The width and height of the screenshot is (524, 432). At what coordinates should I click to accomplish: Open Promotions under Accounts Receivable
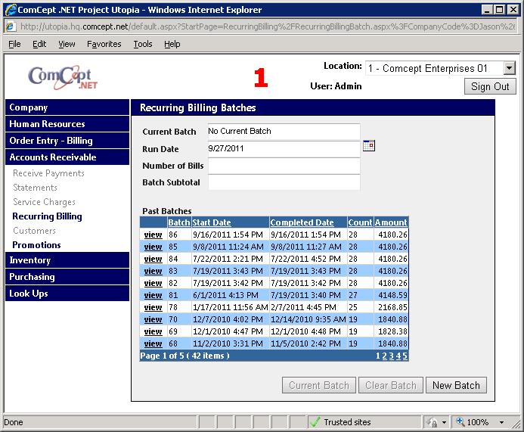36,245
